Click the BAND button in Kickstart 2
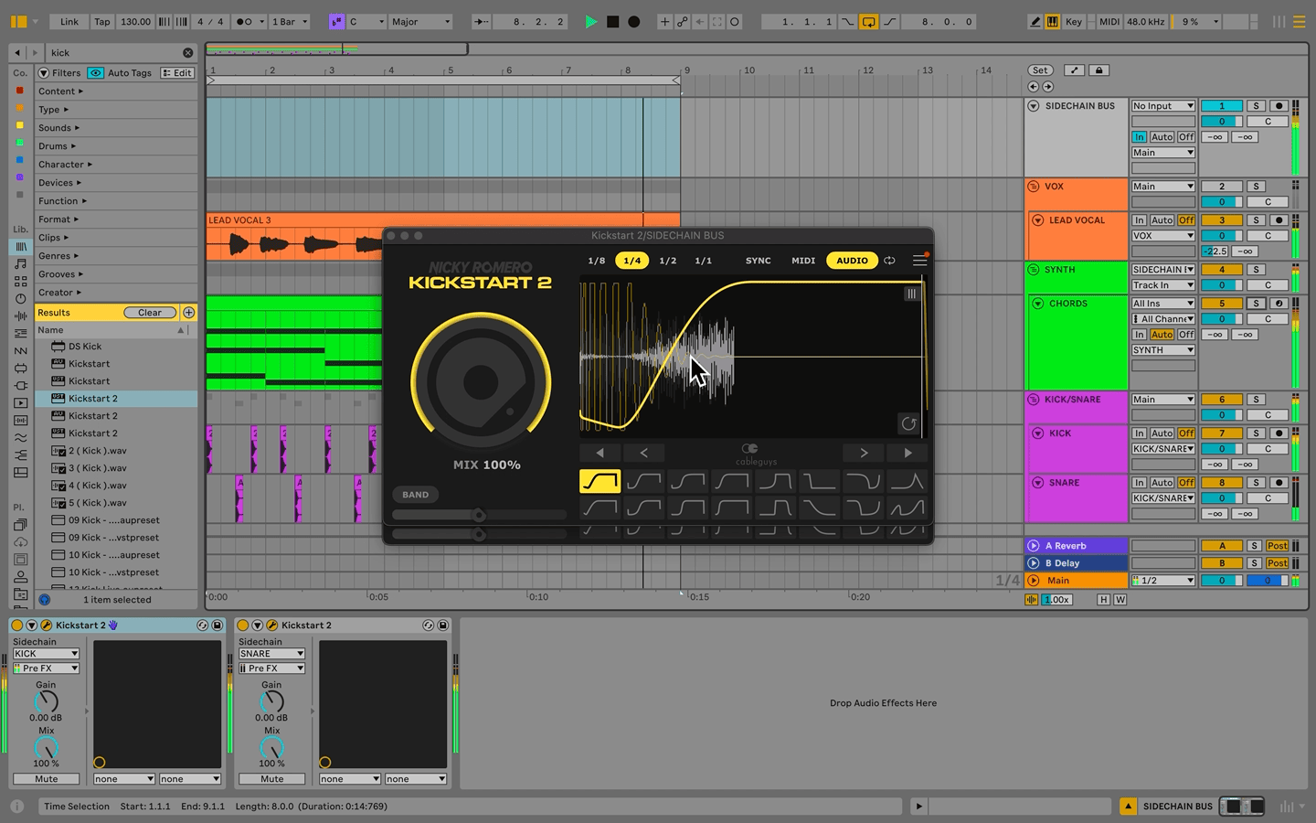The image size is (1316, 823). click(x=416, y=495)
